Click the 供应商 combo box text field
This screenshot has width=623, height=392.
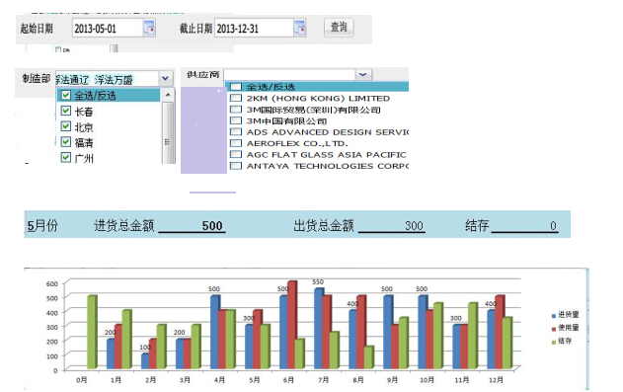(289, 75)
